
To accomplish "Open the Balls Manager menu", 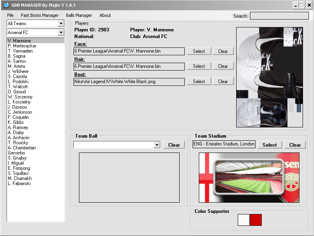I will (x=79, y=15).
